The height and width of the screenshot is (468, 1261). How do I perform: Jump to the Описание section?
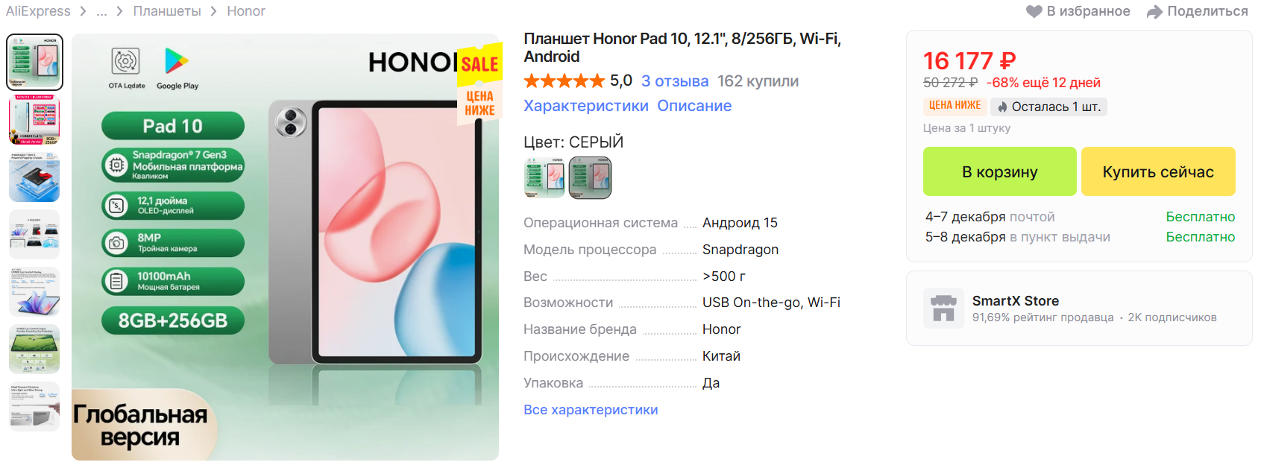click(694, 106)
